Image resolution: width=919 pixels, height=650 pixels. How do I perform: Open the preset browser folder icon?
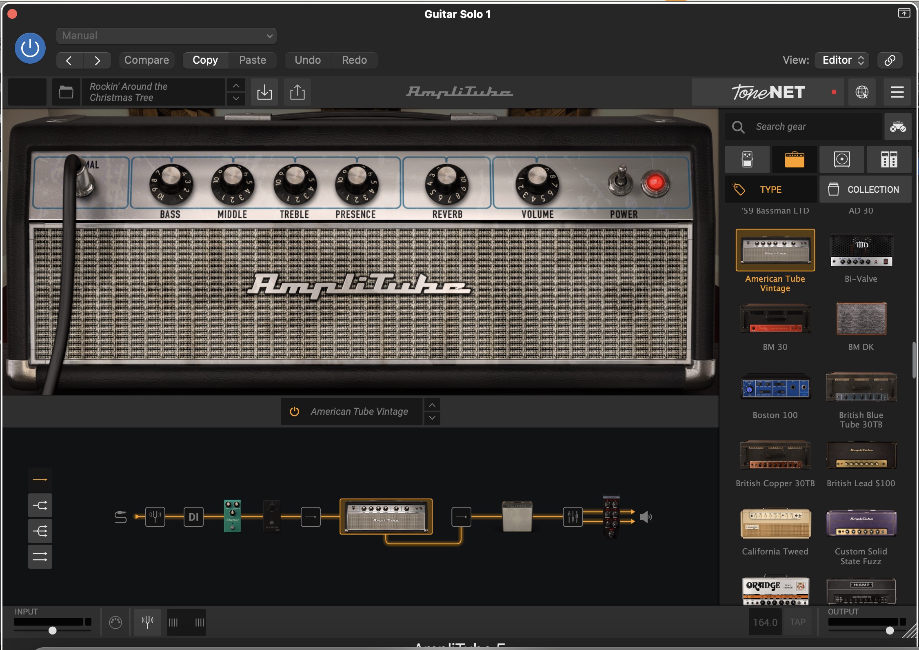click(x=66, y=92)
